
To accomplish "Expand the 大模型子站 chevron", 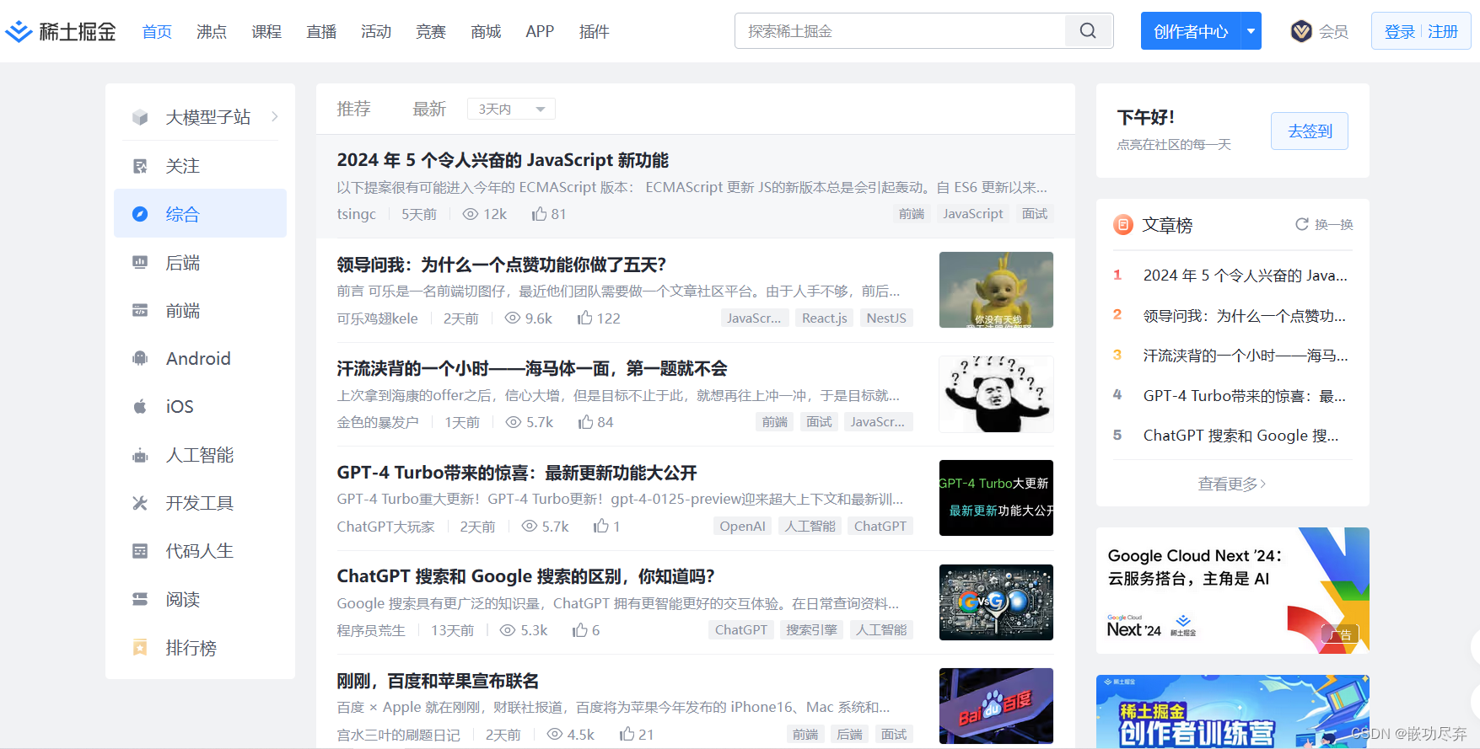I will tap(275, 116).
